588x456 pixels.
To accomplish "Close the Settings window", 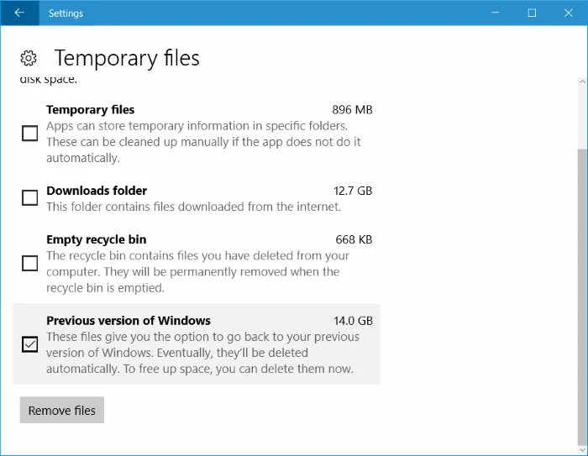I will [569, 13].
